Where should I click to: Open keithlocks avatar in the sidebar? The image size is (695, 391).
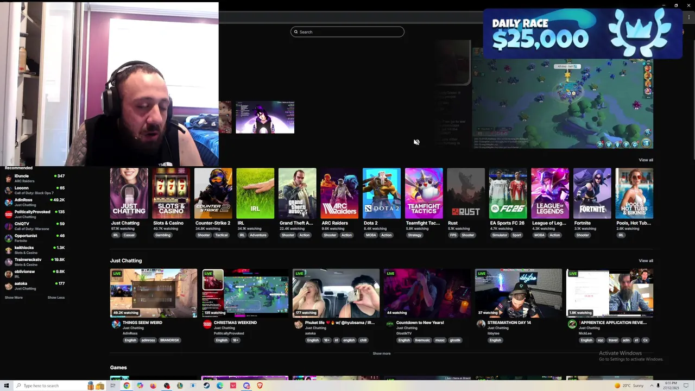click(x=8, y=250)
